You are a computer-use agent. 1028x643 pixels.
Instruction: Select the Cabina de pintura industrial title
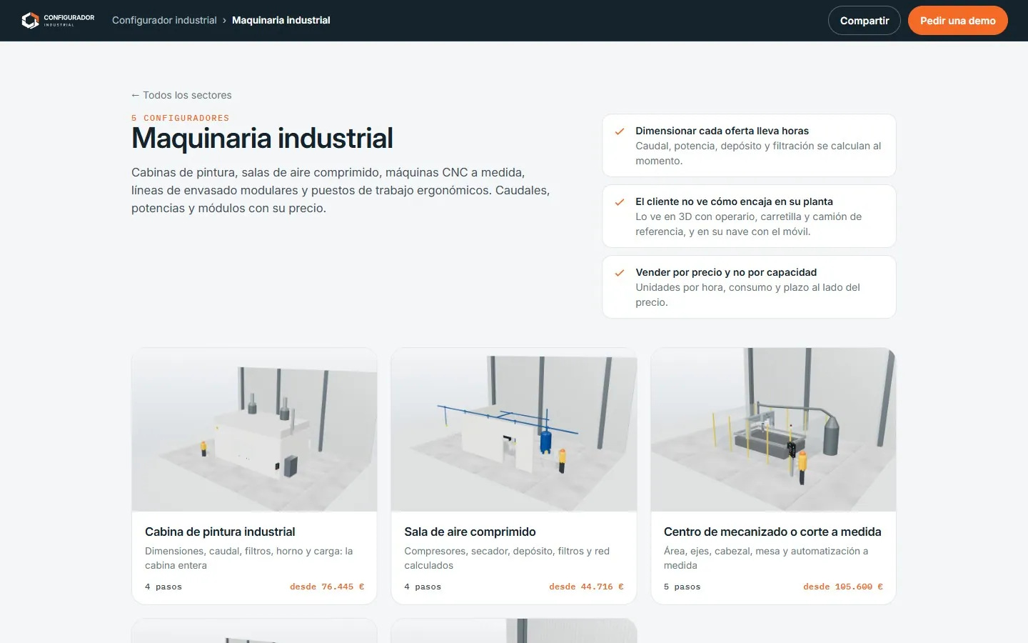coord(220,532)
